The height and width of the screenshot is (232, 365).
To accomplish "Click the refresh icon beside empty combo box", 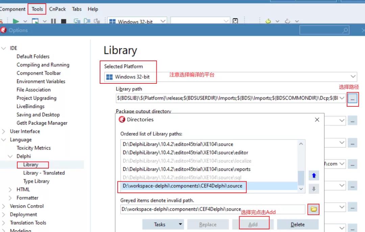I will (x=235, y=21).
